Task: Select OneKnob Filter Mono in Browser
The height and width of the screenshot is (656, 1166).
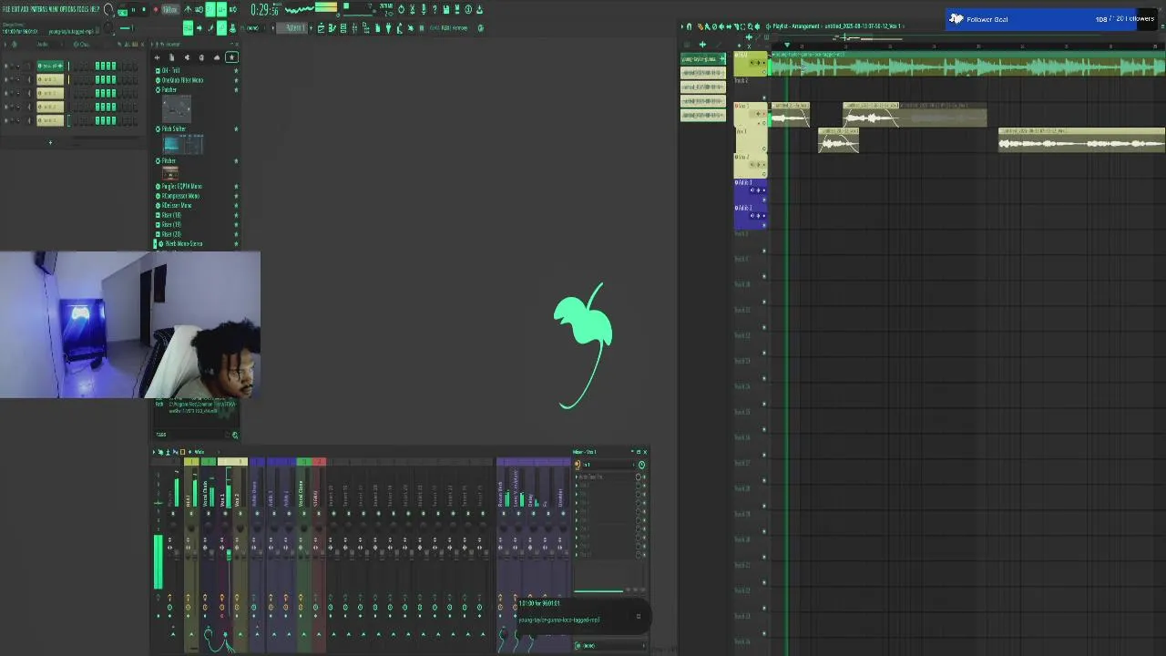Action: pos(182,80)
